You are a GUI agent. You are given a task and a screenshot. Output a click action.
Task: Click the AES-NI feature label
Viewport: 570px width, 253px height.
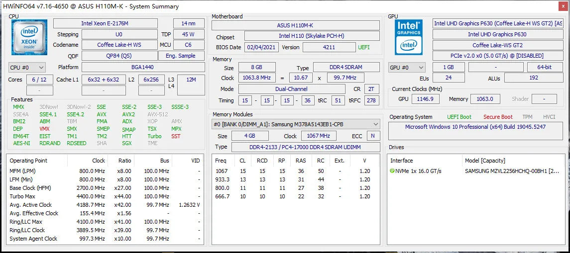coord(21,143)
